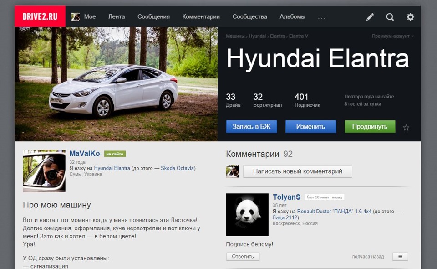The width and height of the screenshot is (437, 269).
Task: Open the comment menu icon for TolyanS
Action: click(400, 256)
